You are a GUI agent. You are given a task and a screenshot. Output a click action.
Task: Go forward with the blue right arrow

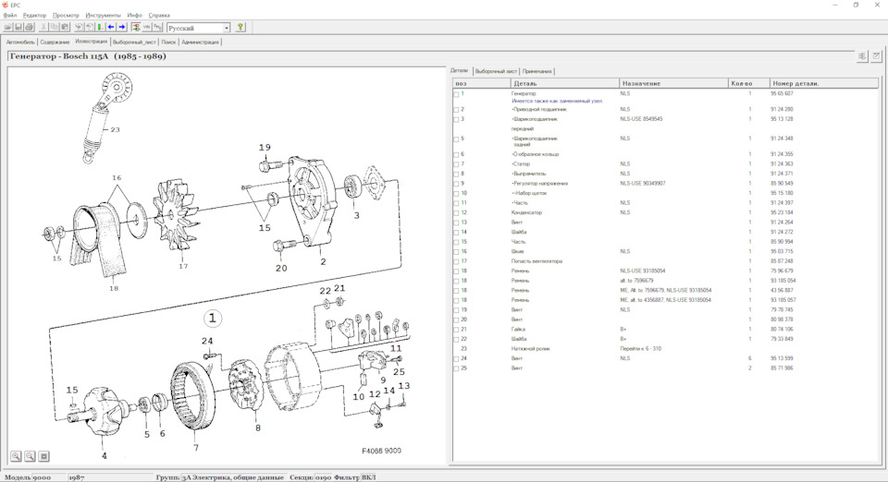pyautogui.click(x=122, y=27)
